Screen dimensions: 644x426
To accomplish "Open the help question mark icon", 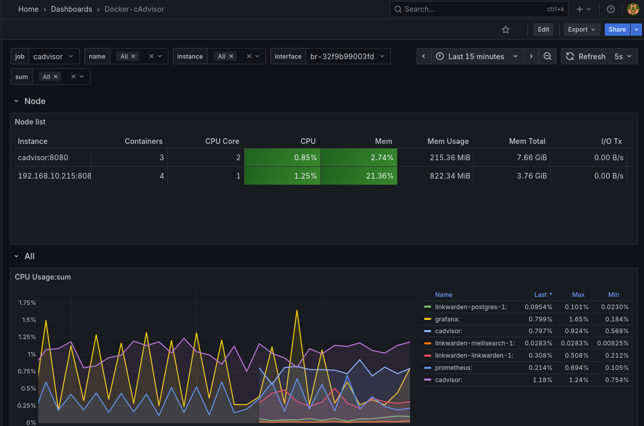I will point(610,9).
